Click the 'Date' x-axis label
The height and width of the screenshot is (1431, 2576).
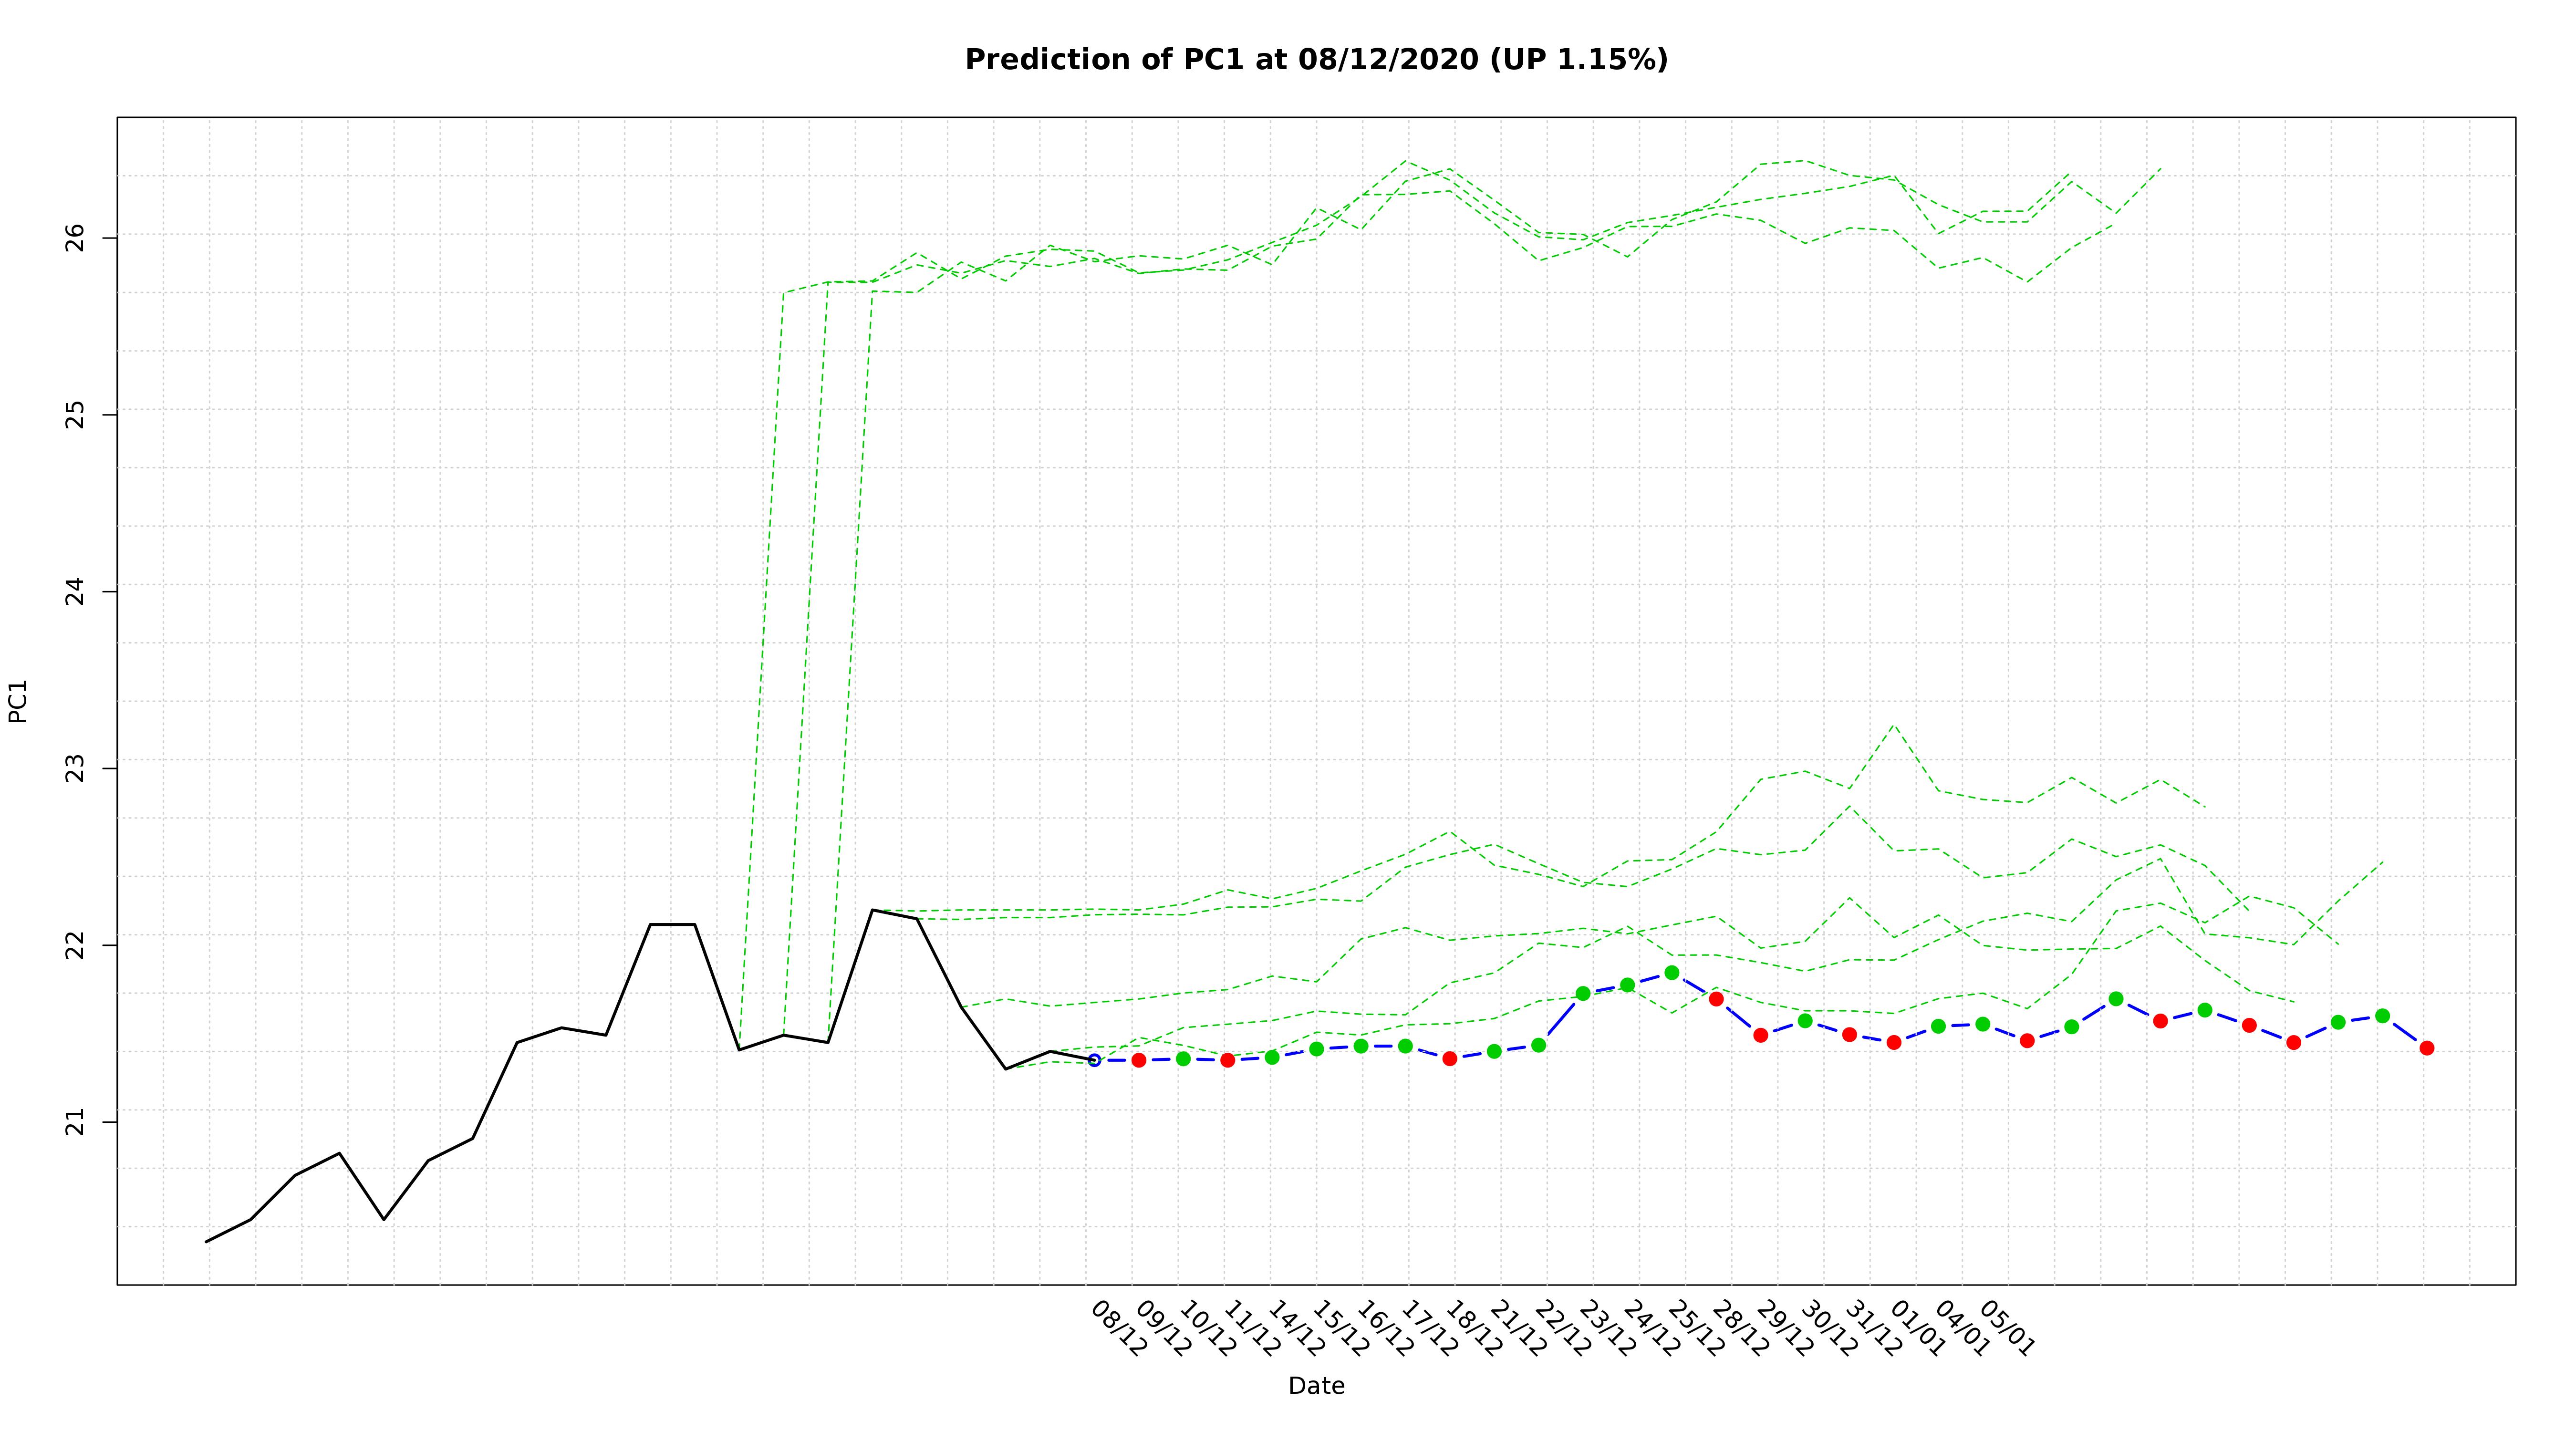point(1316,1386)
